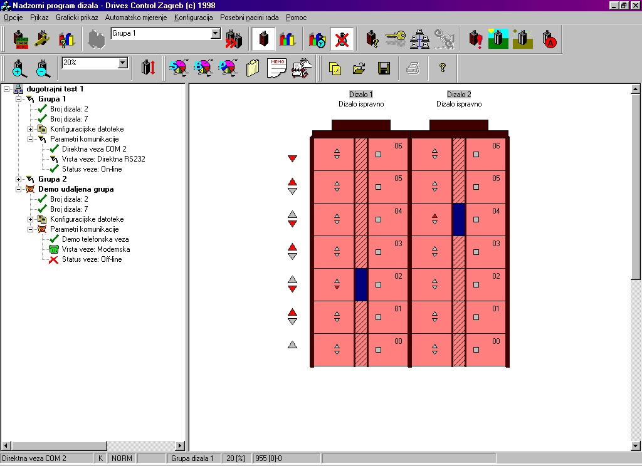Screen dimensions: 642x466
Task: Click the zoom out magnifier icon
Action: pyautogui.click(x=42, y=68)
